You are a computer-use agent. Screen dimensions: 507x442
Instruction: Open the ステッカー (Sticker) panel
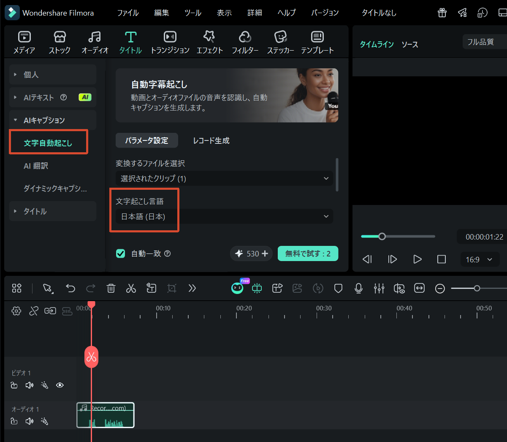(281, 43)
